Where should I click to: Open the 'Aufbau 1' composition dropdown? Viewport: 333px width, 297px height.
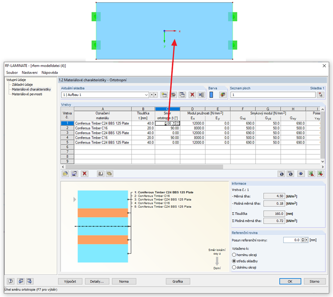146,95
